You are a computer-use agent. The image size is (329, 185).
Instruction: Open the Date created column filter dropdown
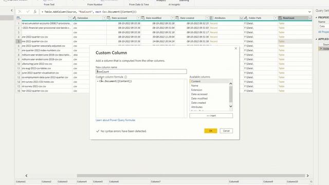point(207,18)
